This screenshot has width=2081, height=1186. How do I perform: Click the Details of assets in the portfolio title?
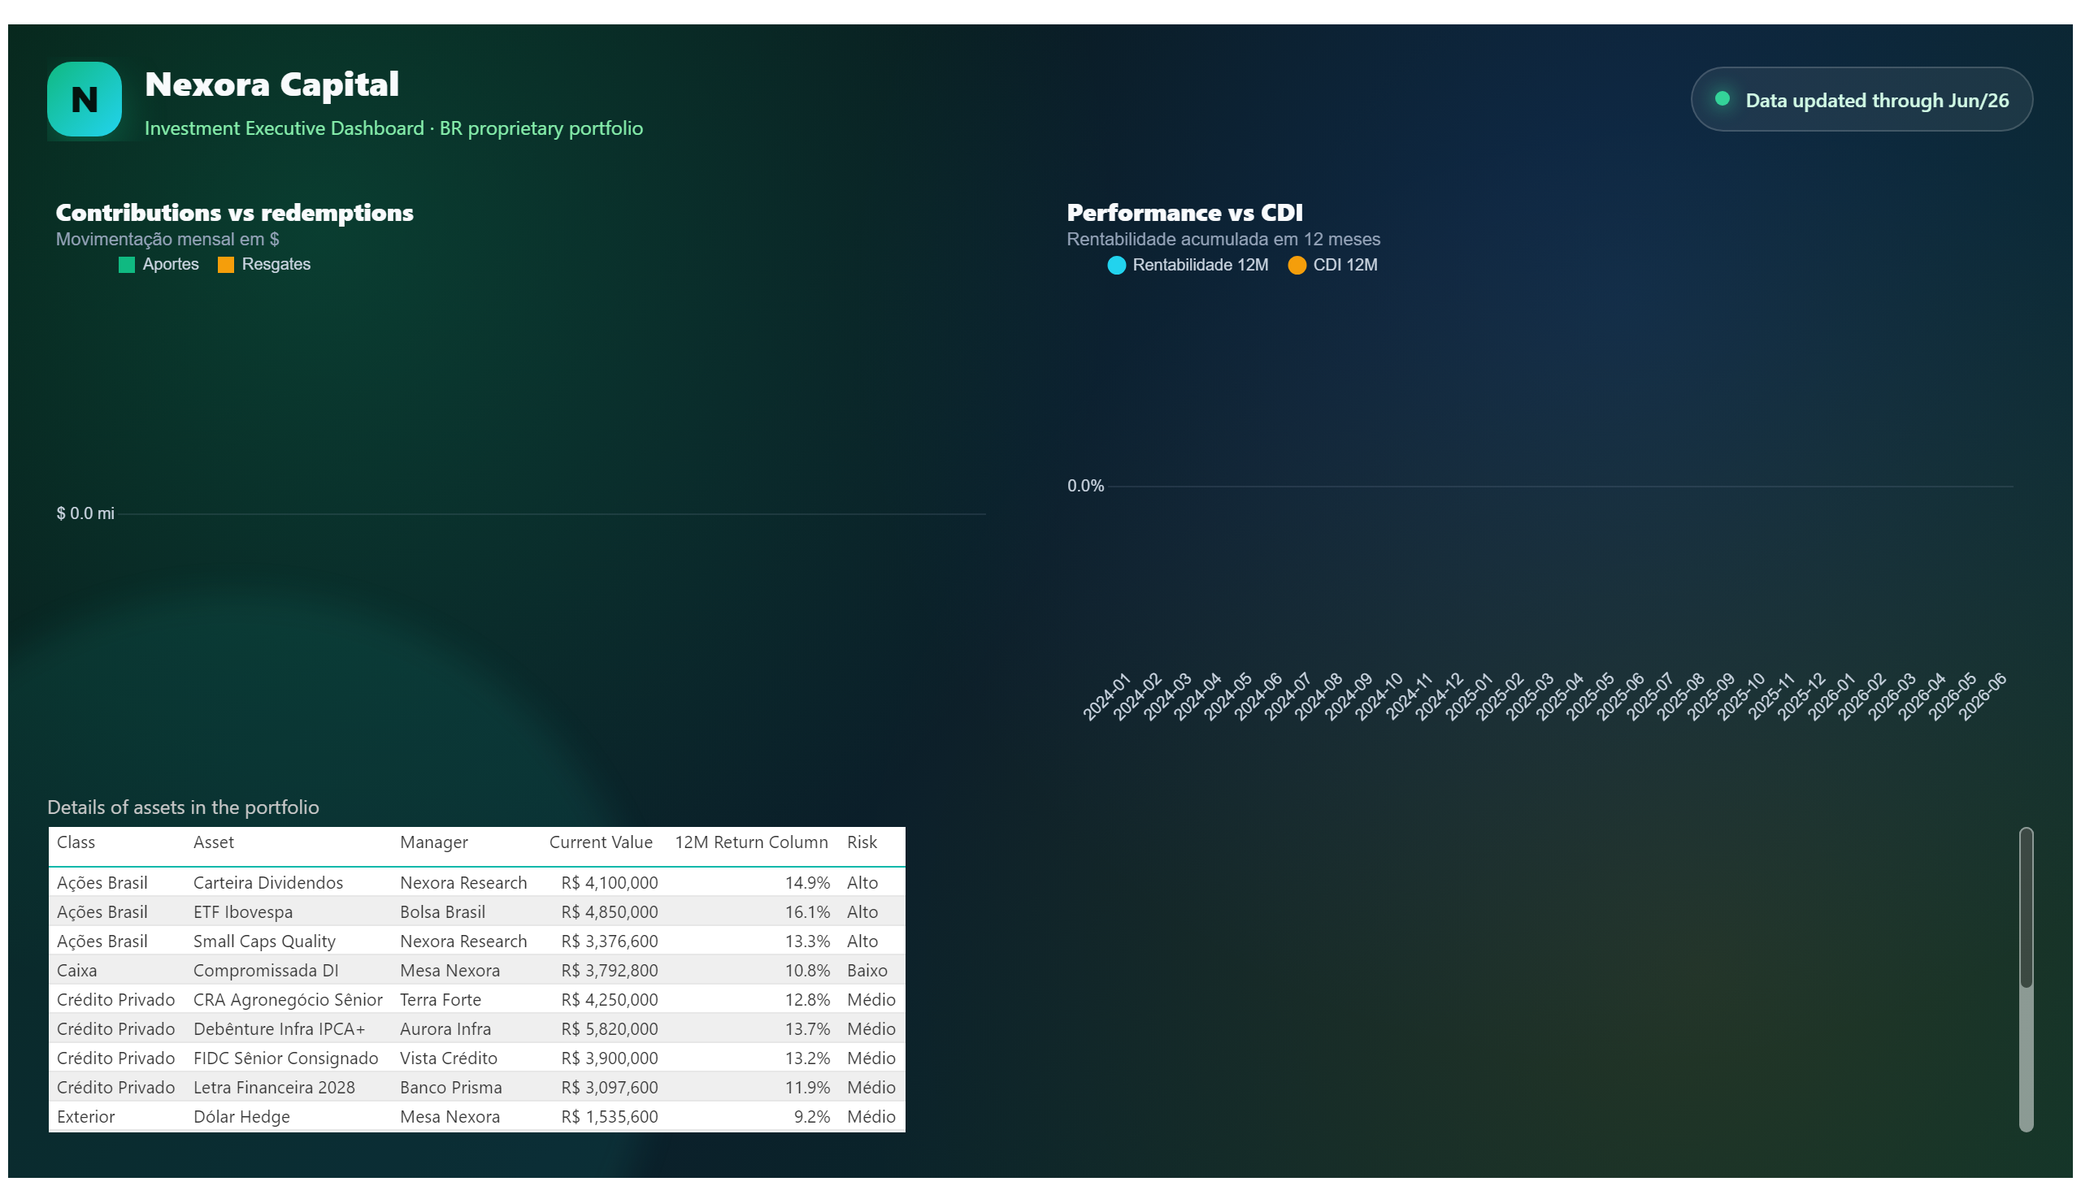pos(184,807)
